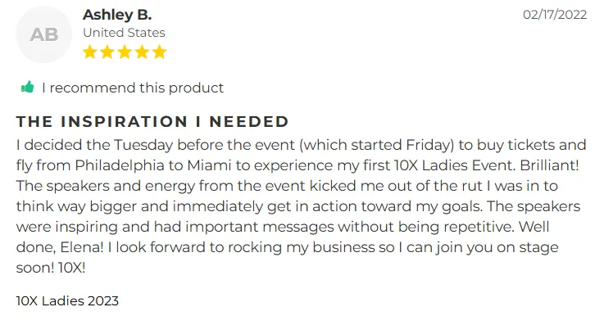Click the 'THE INSPIRATION I NEEDED' review title
This screenshot has width=604, height=325.
pyautogui.click(x=152, y=121)
